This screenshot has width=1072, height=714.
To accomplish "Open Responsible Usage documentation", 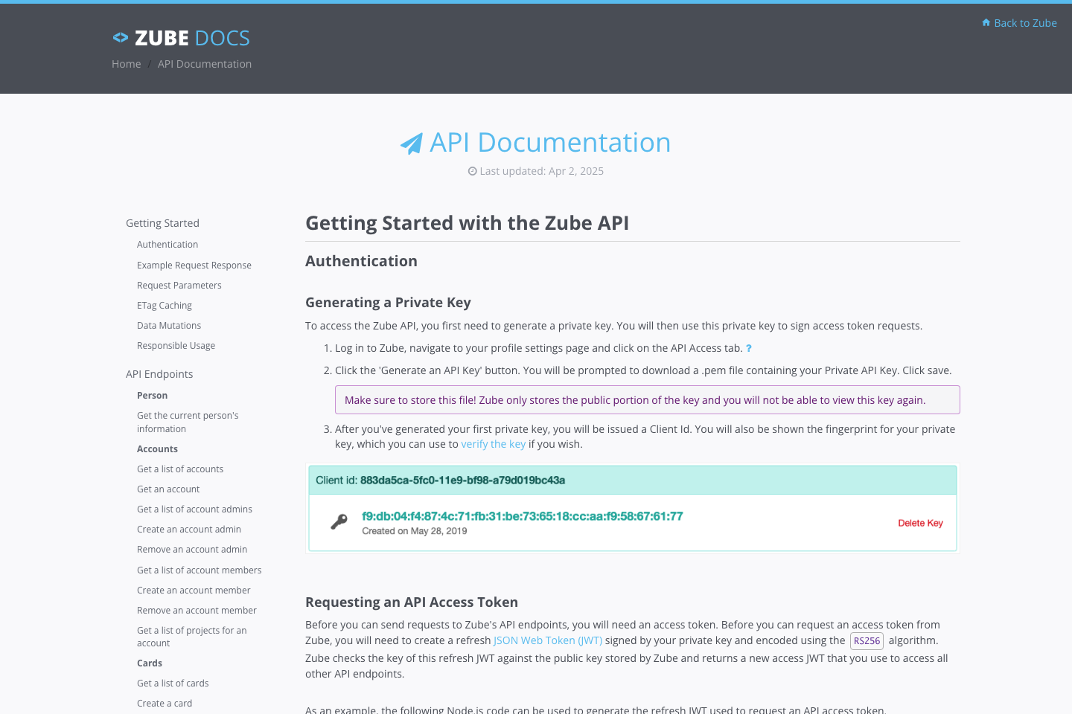I will click(x=176, y=345).
